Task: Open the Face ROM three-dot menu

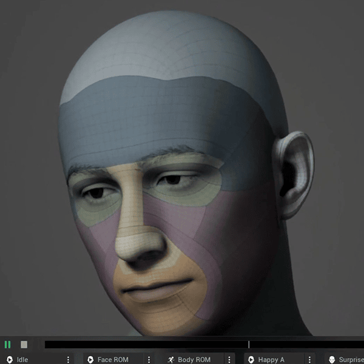Action: (149, 360)
